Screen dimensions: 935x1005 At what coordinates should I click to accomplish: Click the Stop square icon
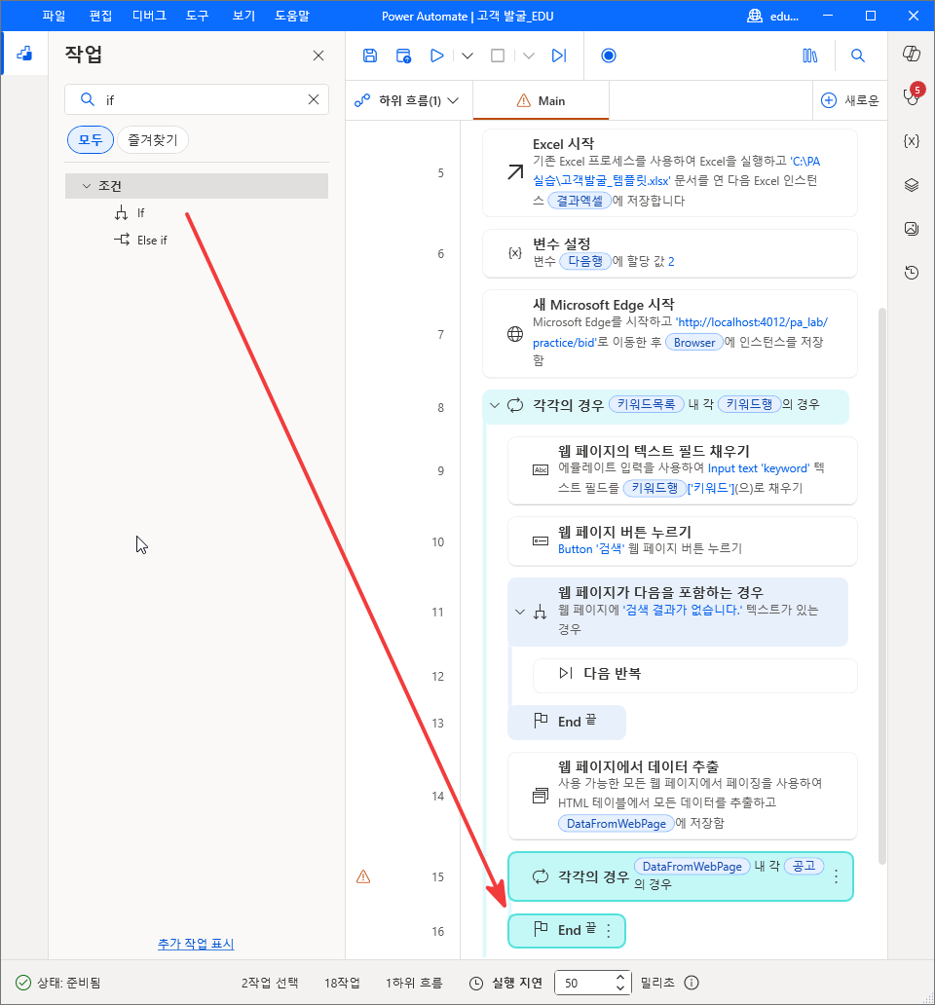(498, 56)
